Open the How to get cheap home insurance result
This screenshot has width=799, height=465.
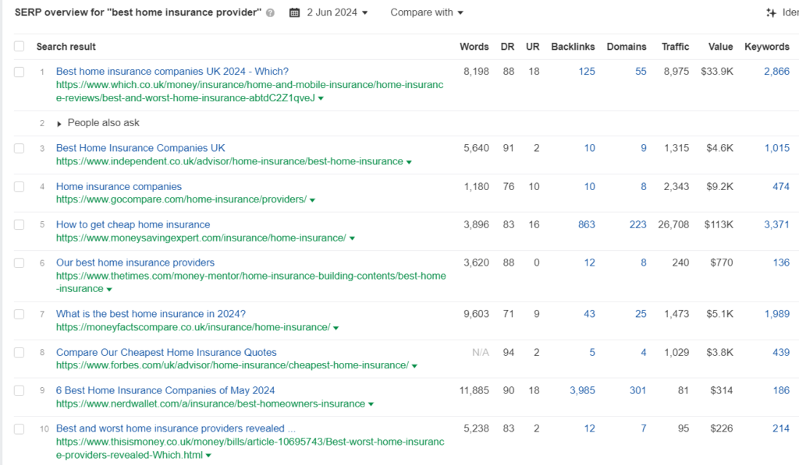pos(132,224)
